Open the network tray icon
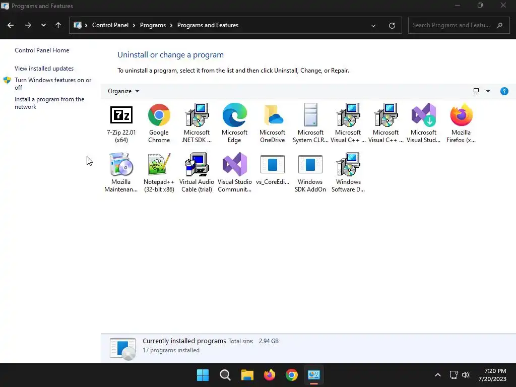 (x=454, y=375)
